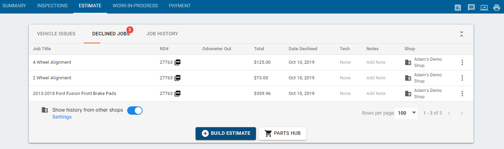The image size is (504, 149).
Task: Click the screen share icon in header
Action: click(x=484, y=7)
